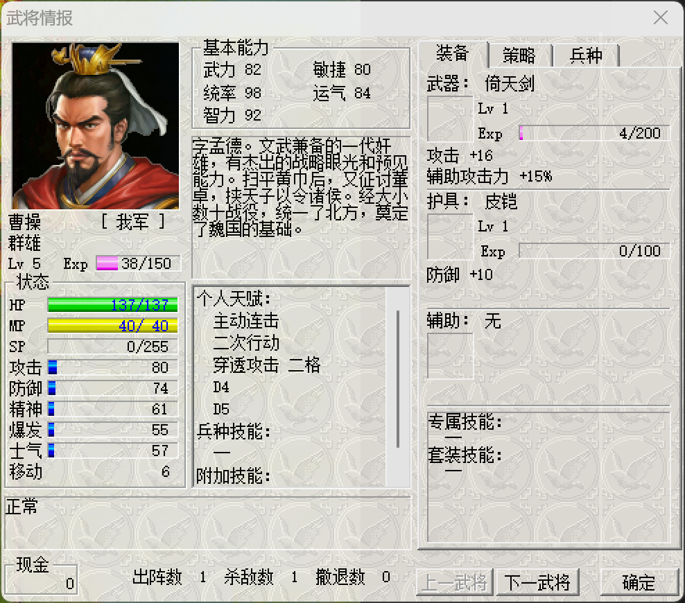
Task: Click the 下一武将 button
Action: (538, 582)
